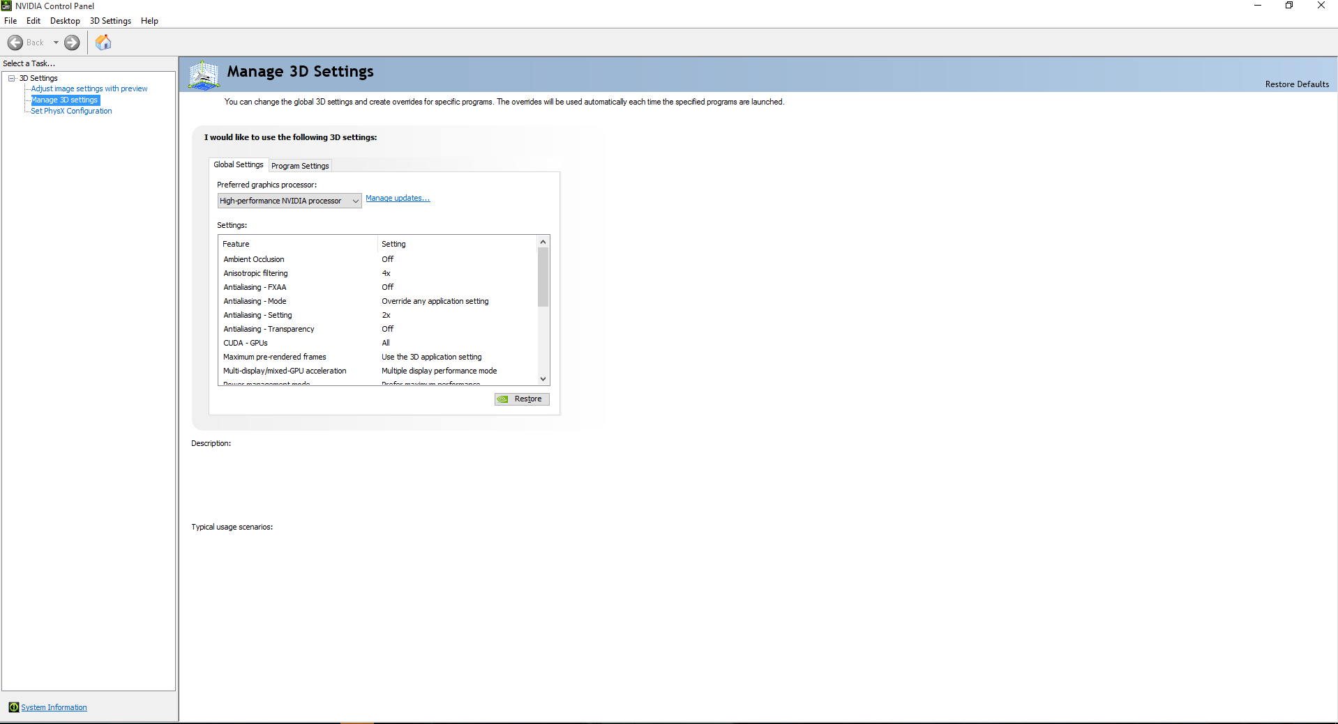The height and width of the screenshot is (724, 1338).
Task: Click 'Use the 3D application setting' value
Action: 431,357
